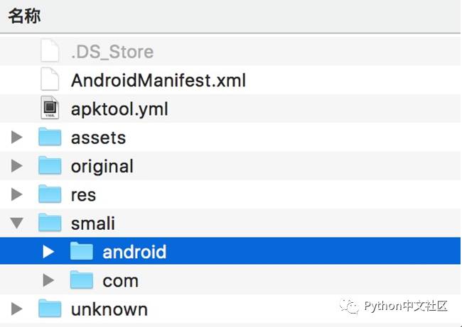Click the apktool.yml YAML file icon

pos(50,109)
